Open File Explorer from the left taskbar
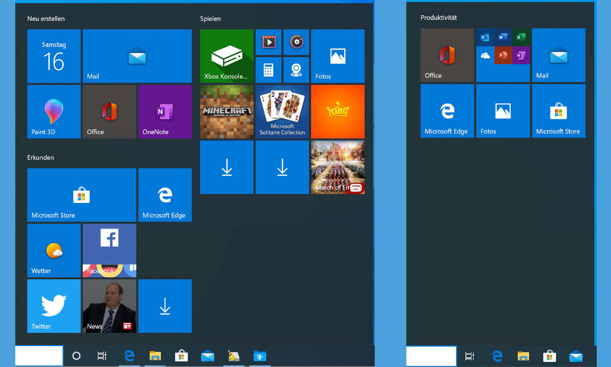 pos(155,356)
